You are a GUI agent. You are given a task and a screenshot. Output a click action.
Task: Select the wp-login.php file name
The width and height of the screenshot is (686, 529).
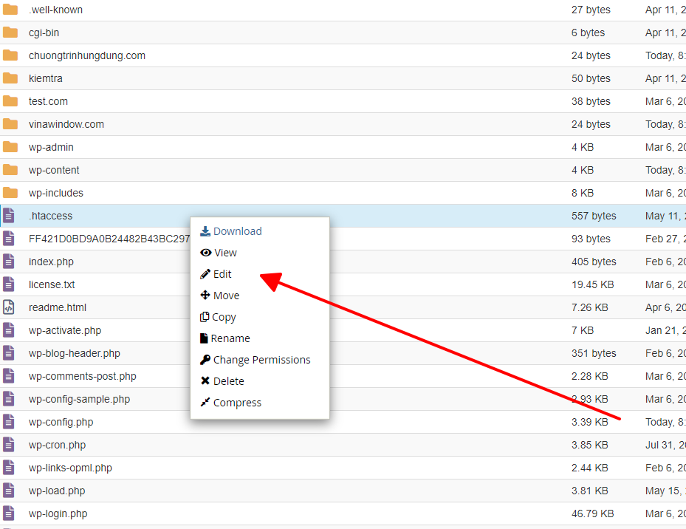coord(58,514)
